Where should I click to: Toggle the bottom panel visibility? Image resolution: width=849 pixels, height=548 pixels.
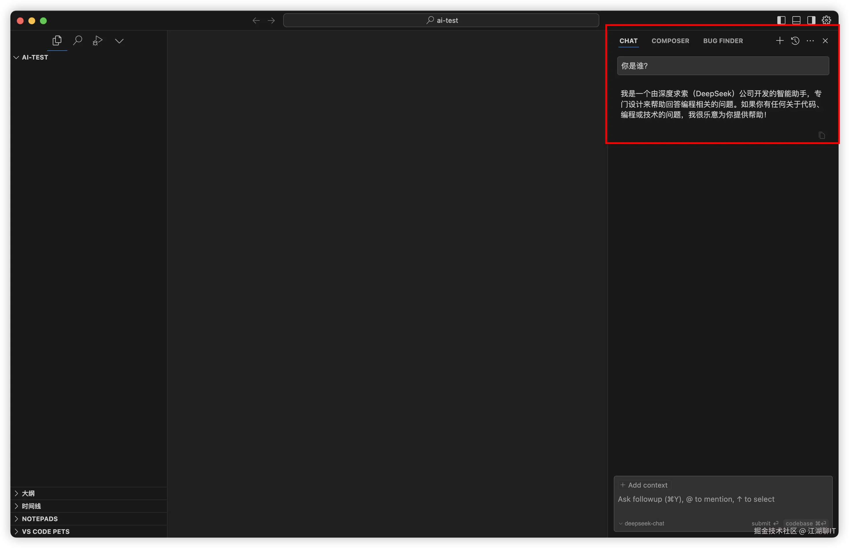(796, 20)
